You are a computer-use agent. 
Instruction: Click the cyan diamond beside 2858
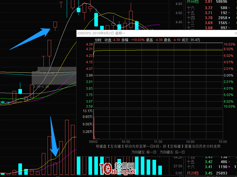click(x=229, y=18)
